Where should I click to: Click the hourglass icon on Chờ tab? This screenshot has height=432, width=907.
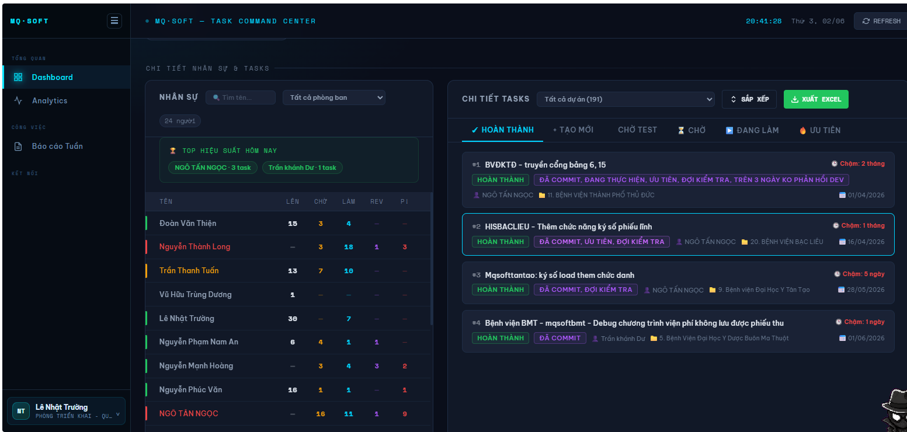[681, 130]
